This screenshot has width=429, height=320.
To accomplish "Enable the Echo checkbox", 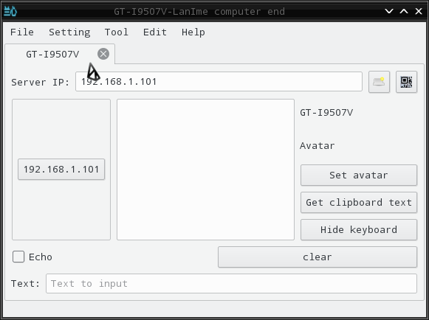I will [18, 257].
